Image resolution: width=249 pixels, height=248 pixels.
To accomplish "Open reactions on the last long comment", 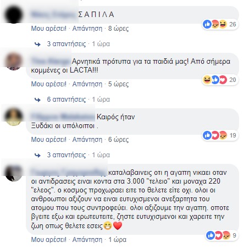I will [x=222, y=235].
